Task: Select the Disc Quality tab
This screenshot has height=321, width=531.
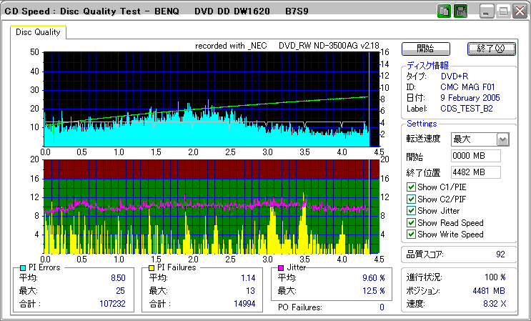Action: 38,32
